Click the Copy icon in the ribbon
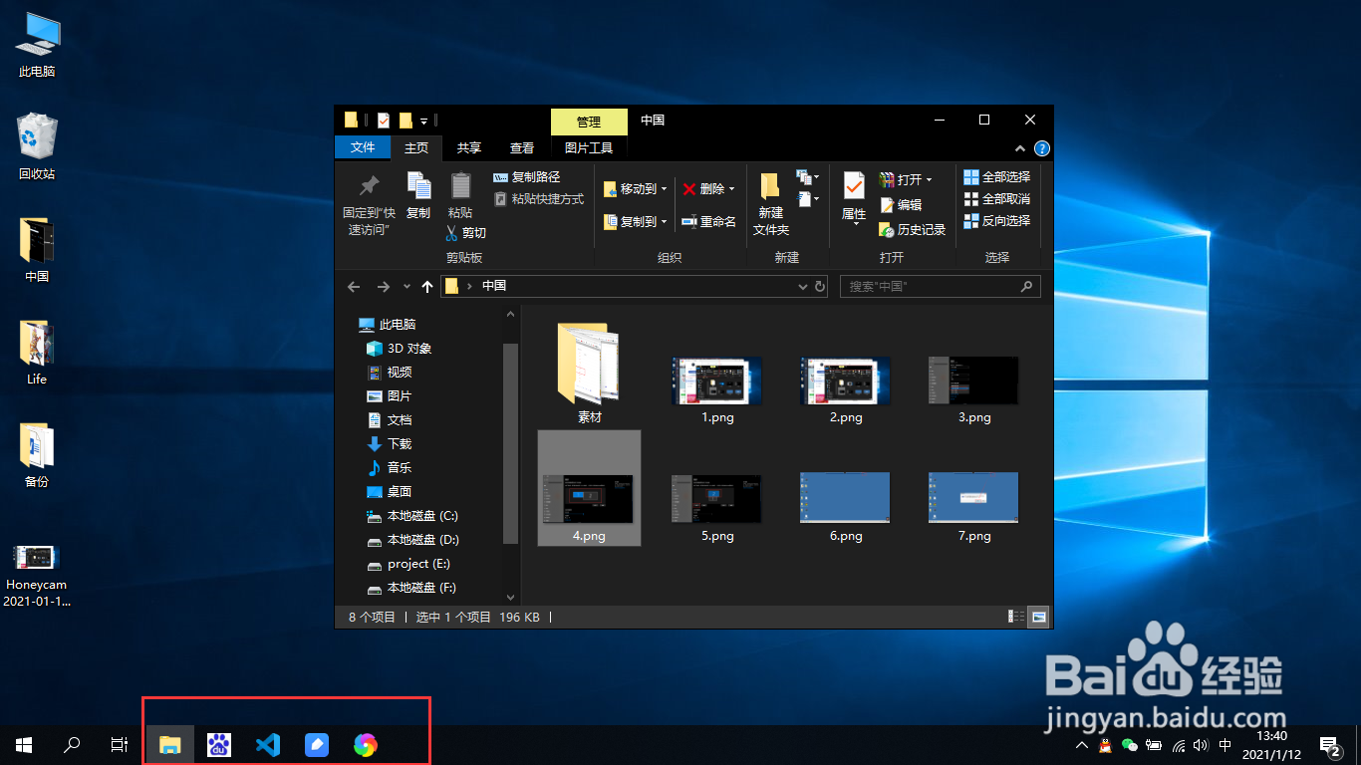The image size is (1361, 765). click(x=418, y=196)
